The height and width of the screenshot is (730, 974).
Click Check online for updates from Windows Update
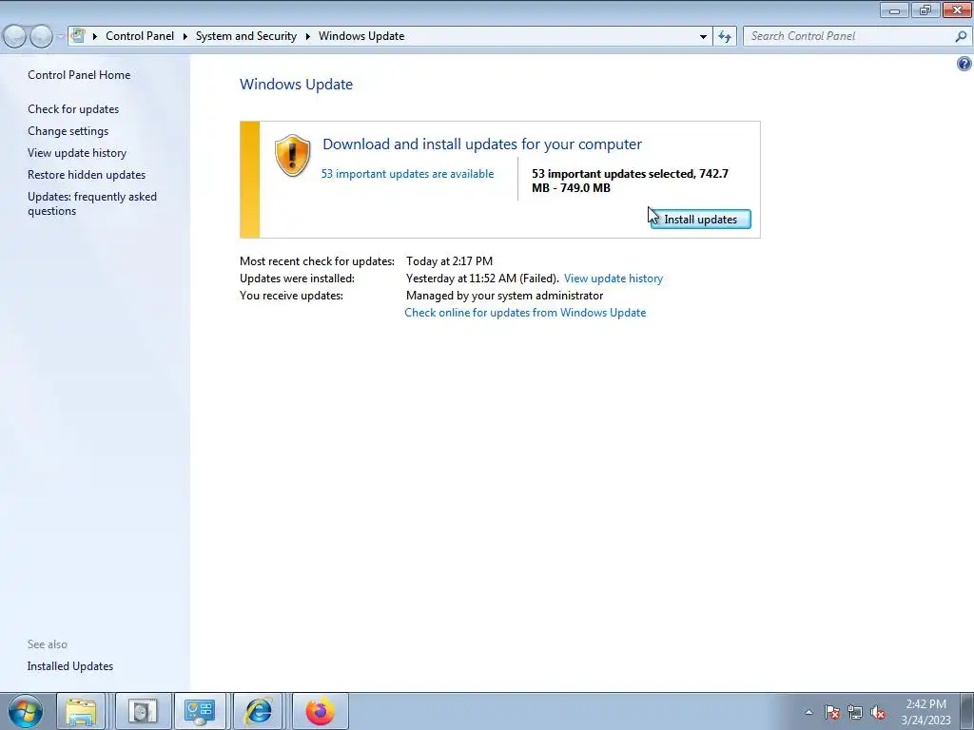tap(525, 313)
